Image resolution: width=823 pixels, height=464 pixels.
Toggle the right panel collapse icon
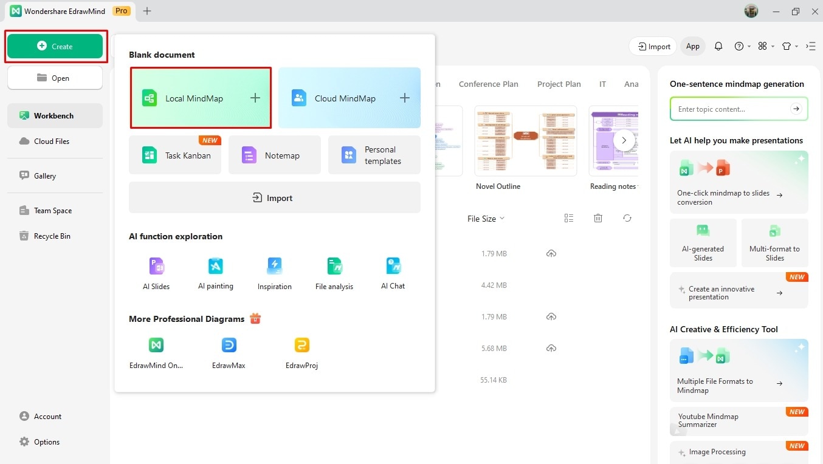[x=811, y=46]
